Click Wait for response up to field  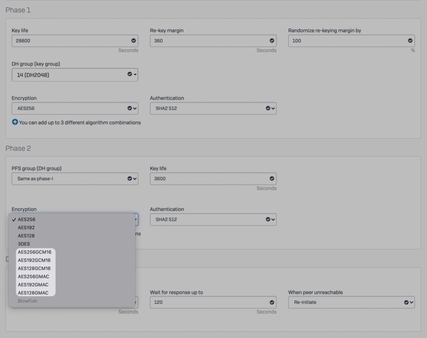tap(213, 302)
